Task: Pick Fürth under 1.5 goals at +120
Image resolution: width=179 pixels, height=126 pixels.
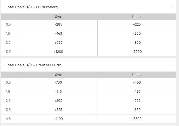Action: 137,92
